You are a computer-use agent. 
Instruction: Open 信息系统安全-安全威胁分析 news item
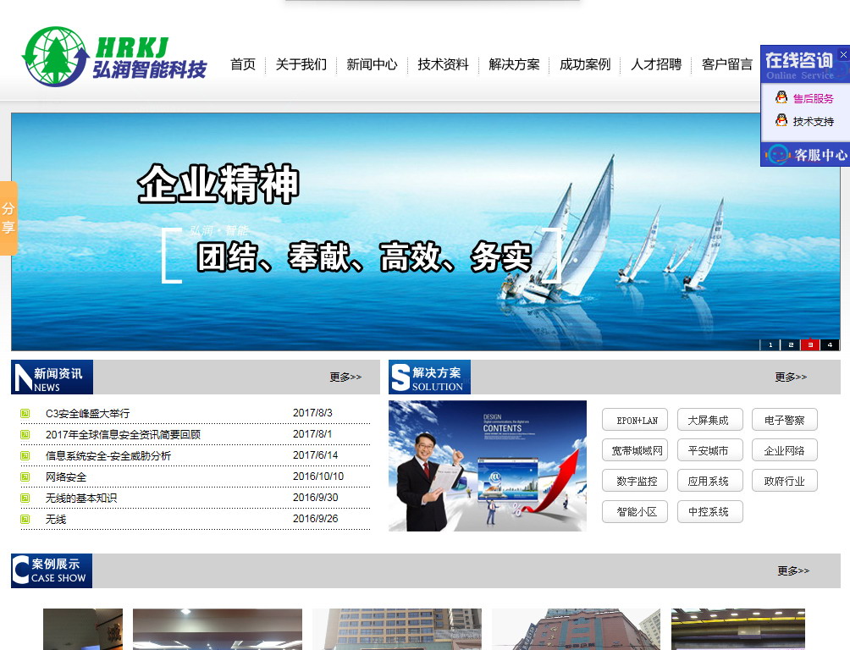coord(108,456)
